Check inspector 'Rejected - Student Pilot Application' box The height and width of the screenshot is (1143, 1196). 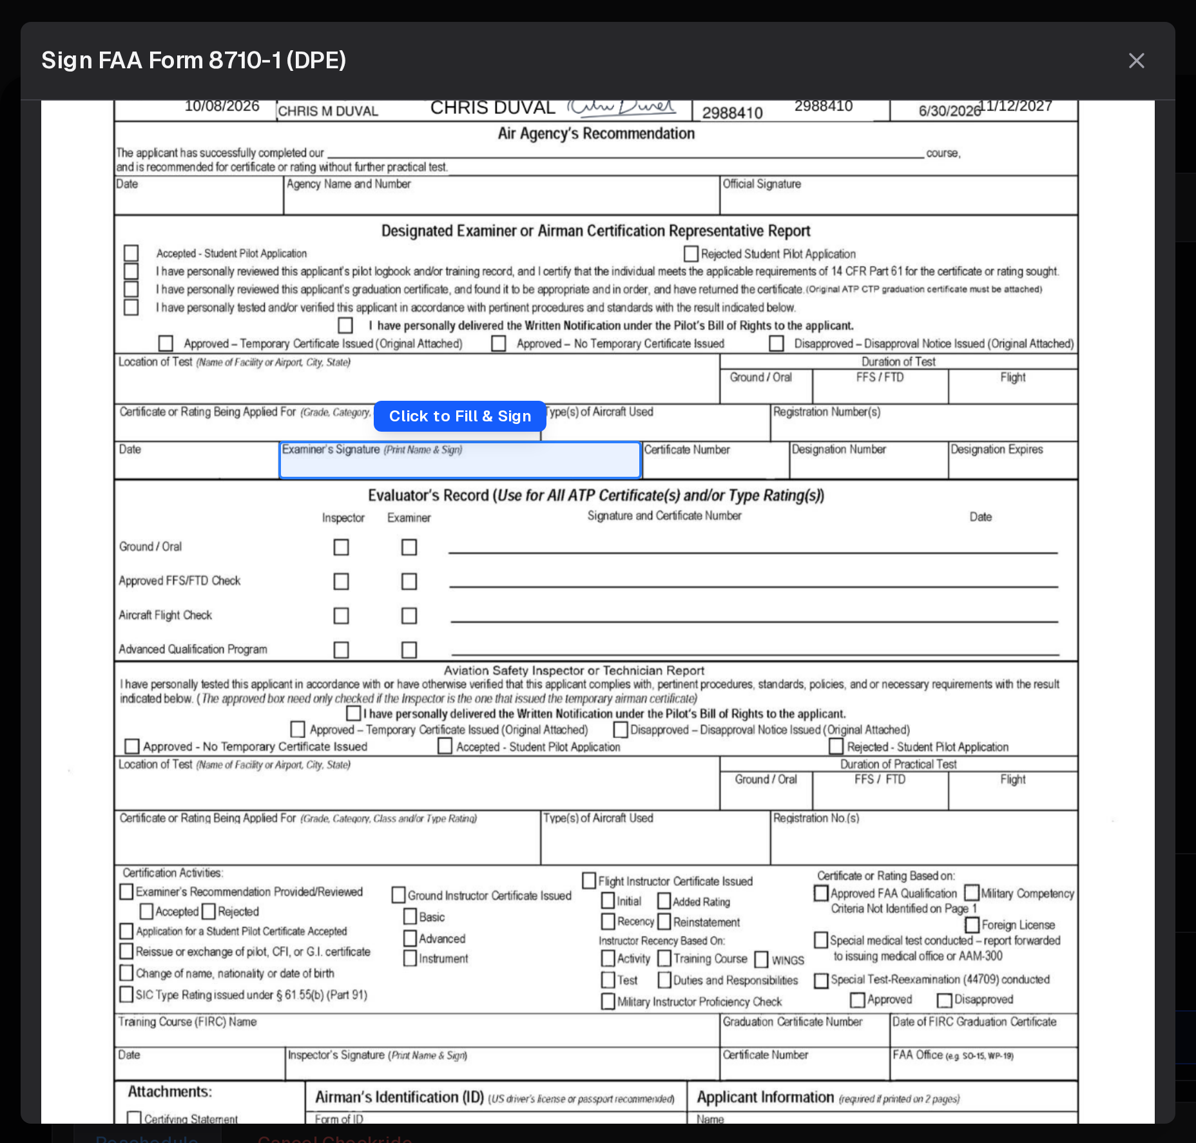[x=836, y=746]
